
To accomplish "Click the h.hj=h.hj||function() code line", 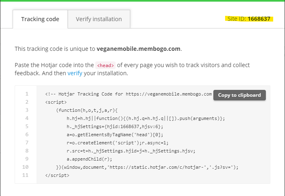I will 145,118.
